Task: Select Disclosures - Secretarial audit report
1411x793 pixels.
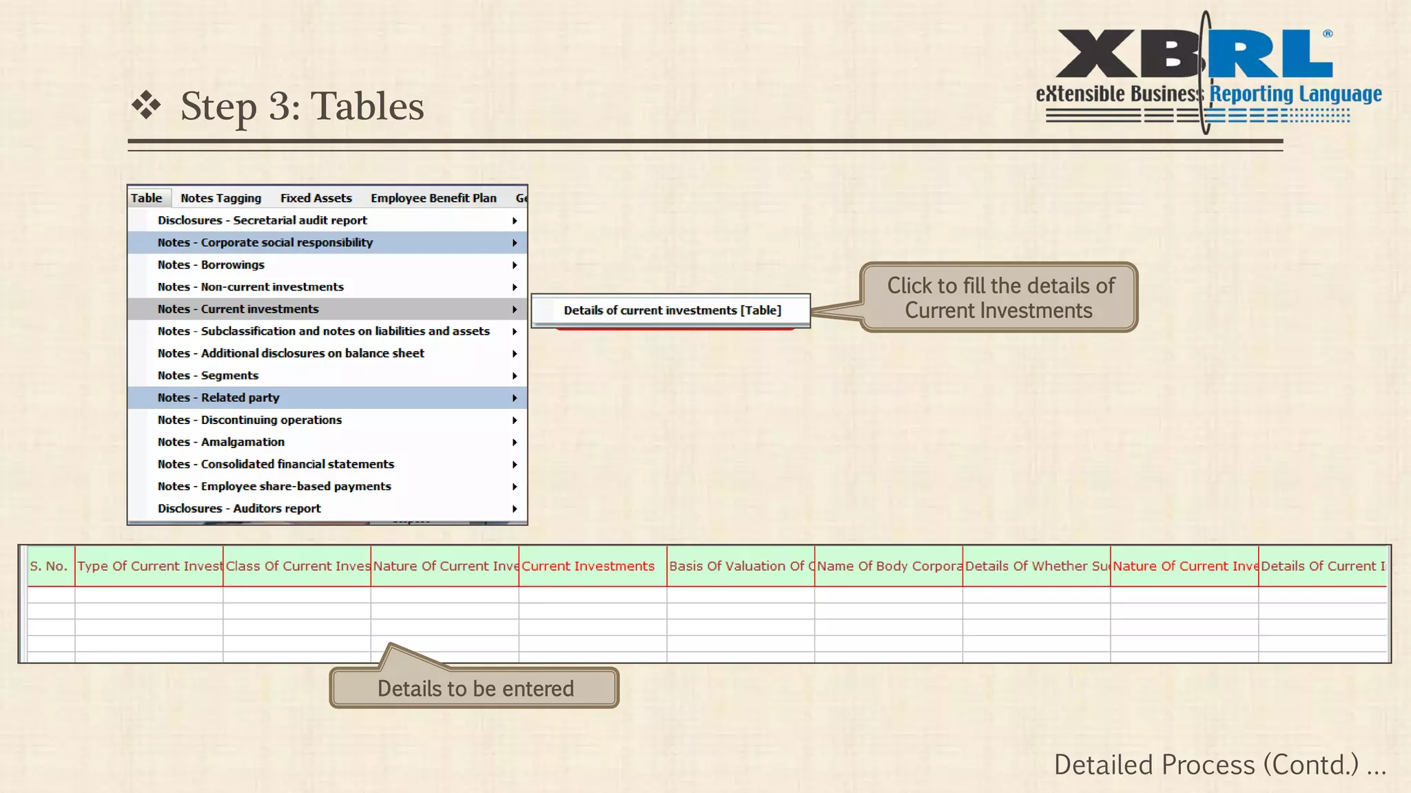Action: [x=327, y=220]
